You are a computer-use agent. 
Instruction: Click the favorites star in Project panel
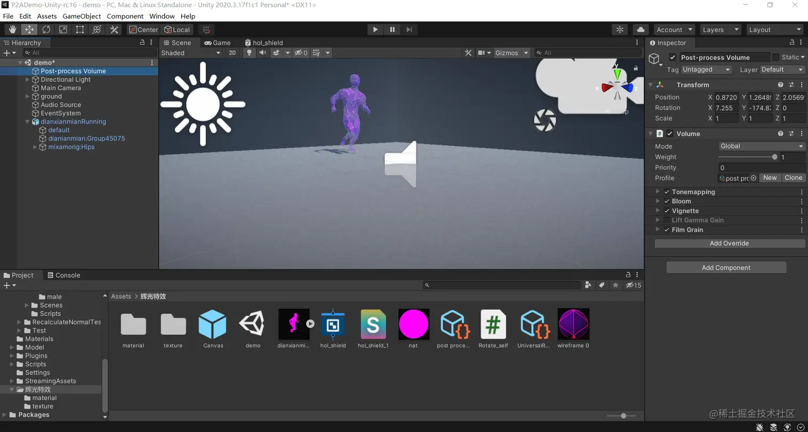[616, 285]
